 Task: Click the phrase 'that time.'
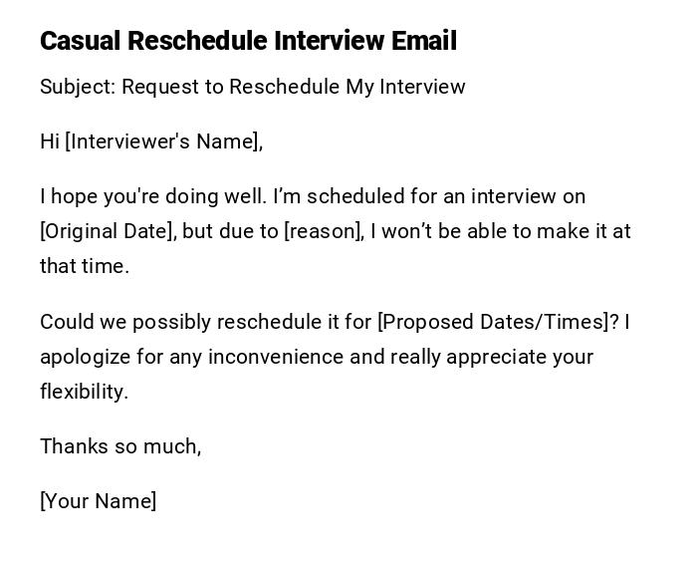click(85, 266)
